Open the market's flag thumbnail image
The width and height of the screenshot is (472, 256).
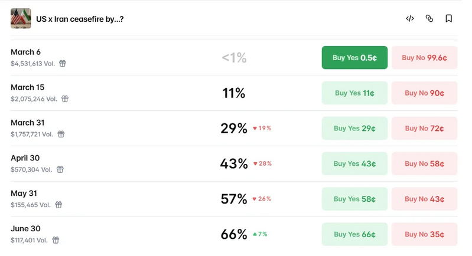pyautogui.click(x=21, y=19)
